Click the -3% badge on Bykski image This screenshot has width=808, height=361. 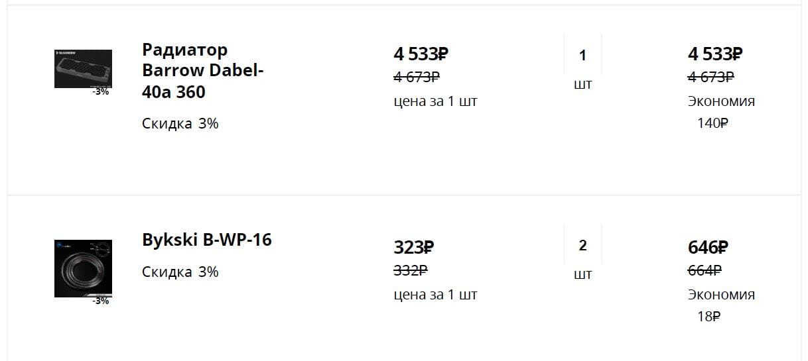pos(101,301)
